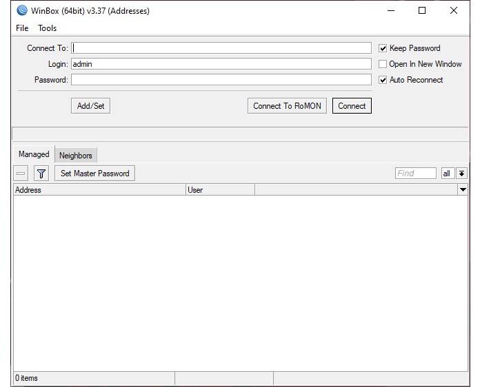
Task: Switch to the Neighbors tab
Action: [x=76, y=156]
